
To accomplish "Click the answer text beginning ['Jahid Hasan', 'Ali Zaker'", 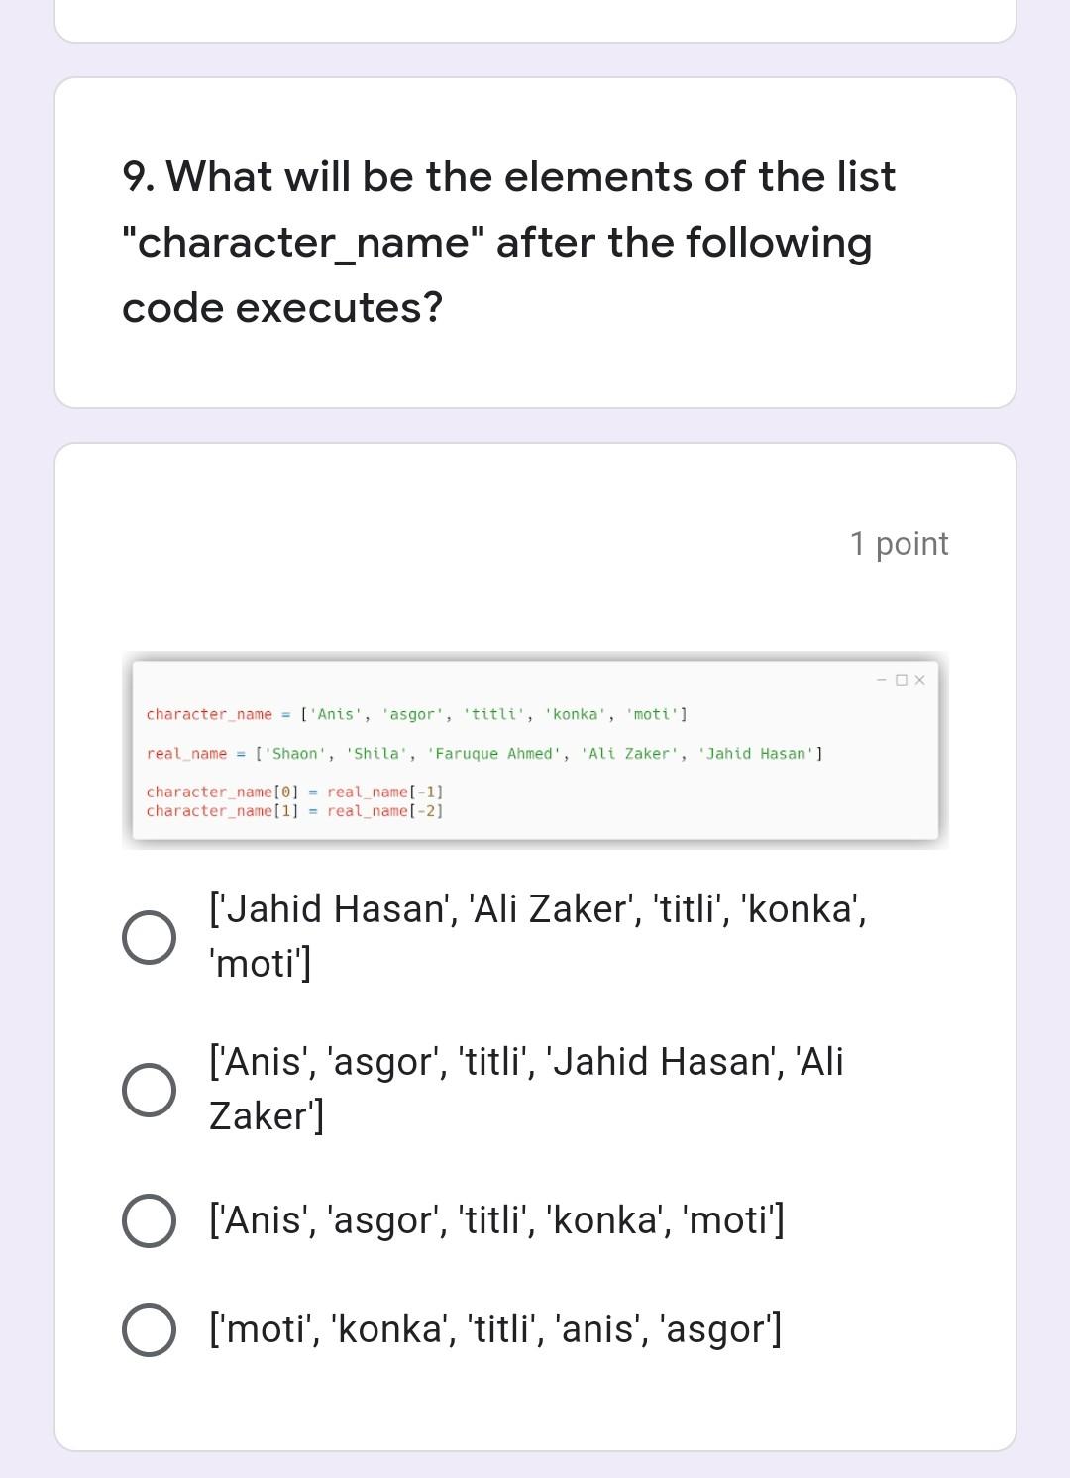I will pos(538,935).
